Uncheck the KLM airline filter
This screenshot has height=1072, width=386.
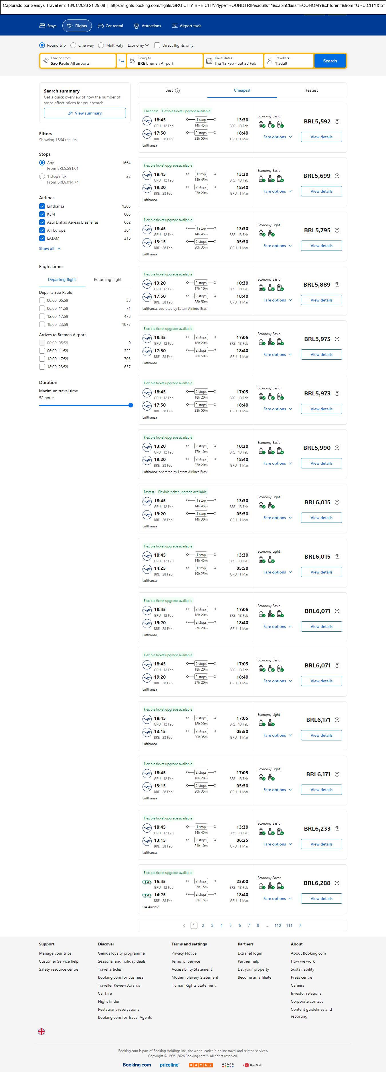[42, 214]
